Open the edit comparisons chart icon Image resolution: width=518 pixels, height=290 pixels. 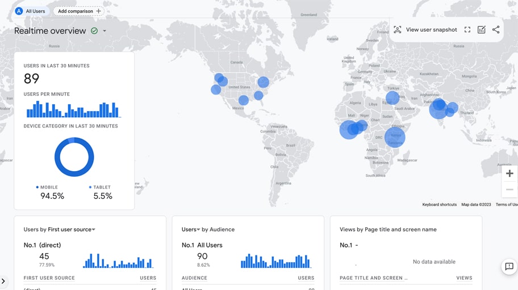tap(482, 30)
